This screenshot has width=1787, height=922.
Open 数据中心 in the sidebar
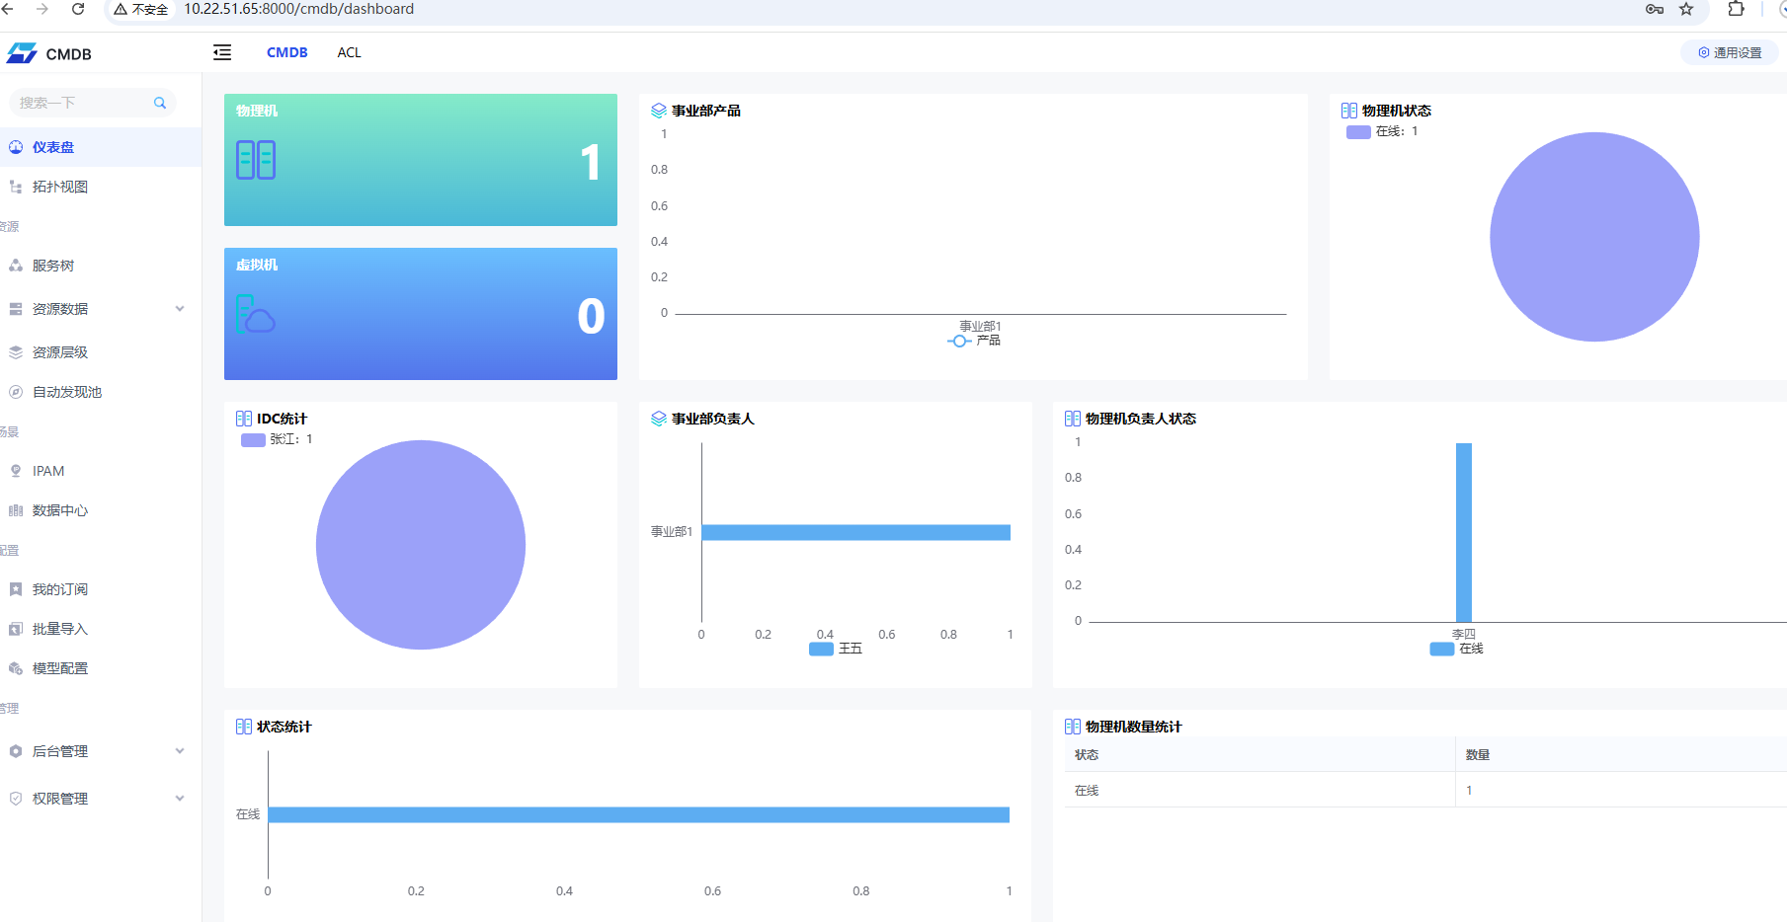[101, 510]
